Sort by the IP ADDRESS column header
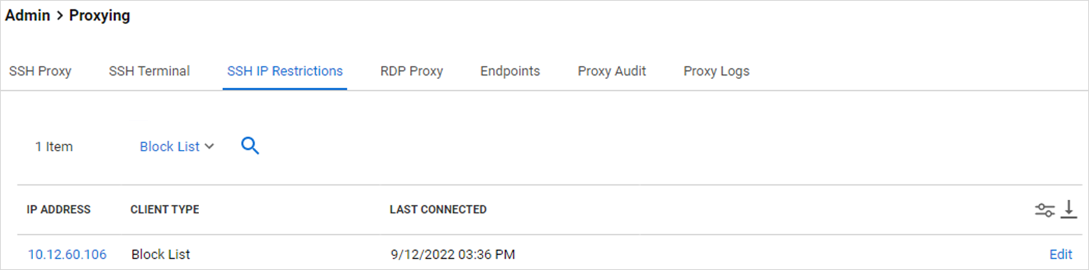 pos(58,210)
